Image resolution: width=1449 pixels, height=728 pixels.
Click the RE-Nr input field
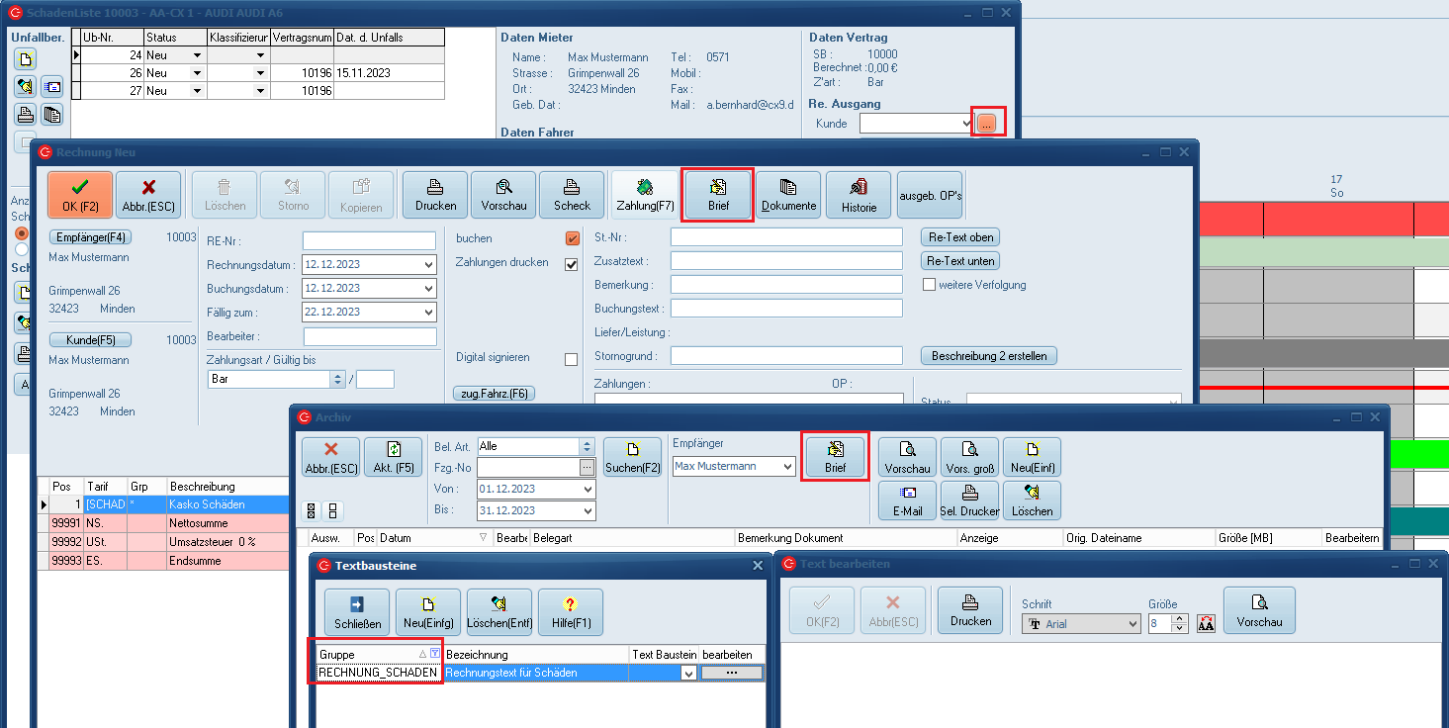[369, 240]
